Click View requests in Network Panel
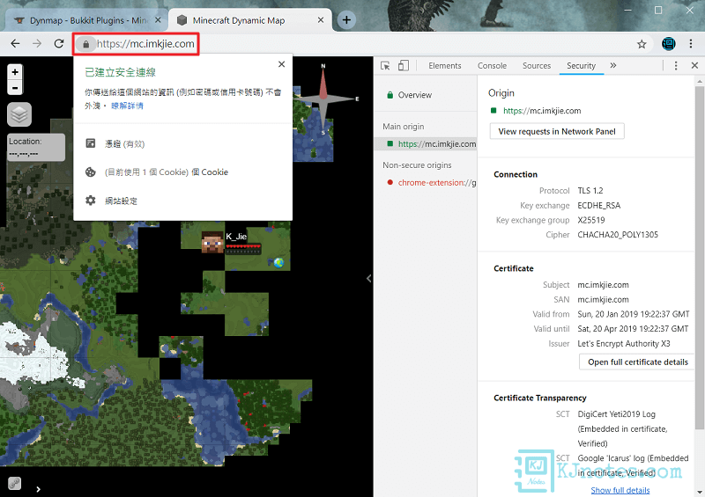The width and height of the screenshot is (705, 497). coord(557,131)
